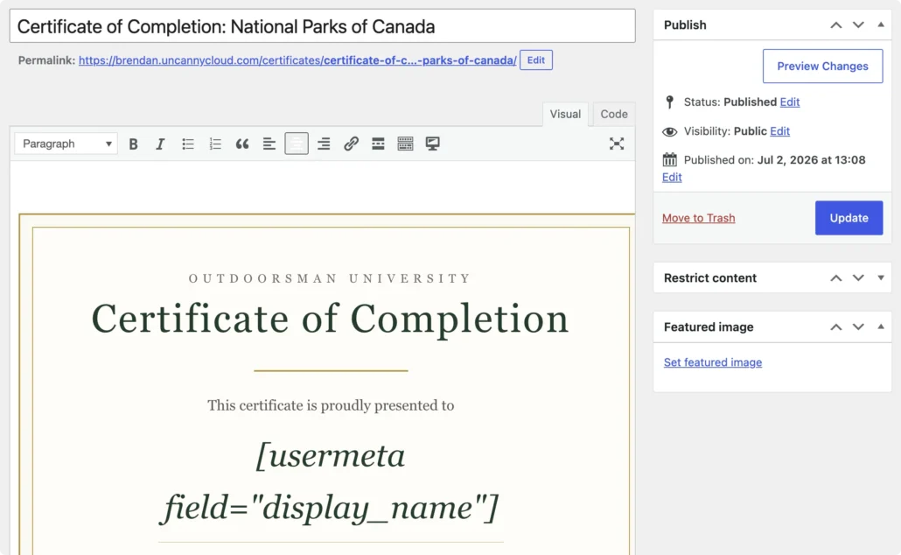The height and width of the screenshot is (555, 901).
Task: Click 'This certificate is proudly presented to'
Action: 331,405
